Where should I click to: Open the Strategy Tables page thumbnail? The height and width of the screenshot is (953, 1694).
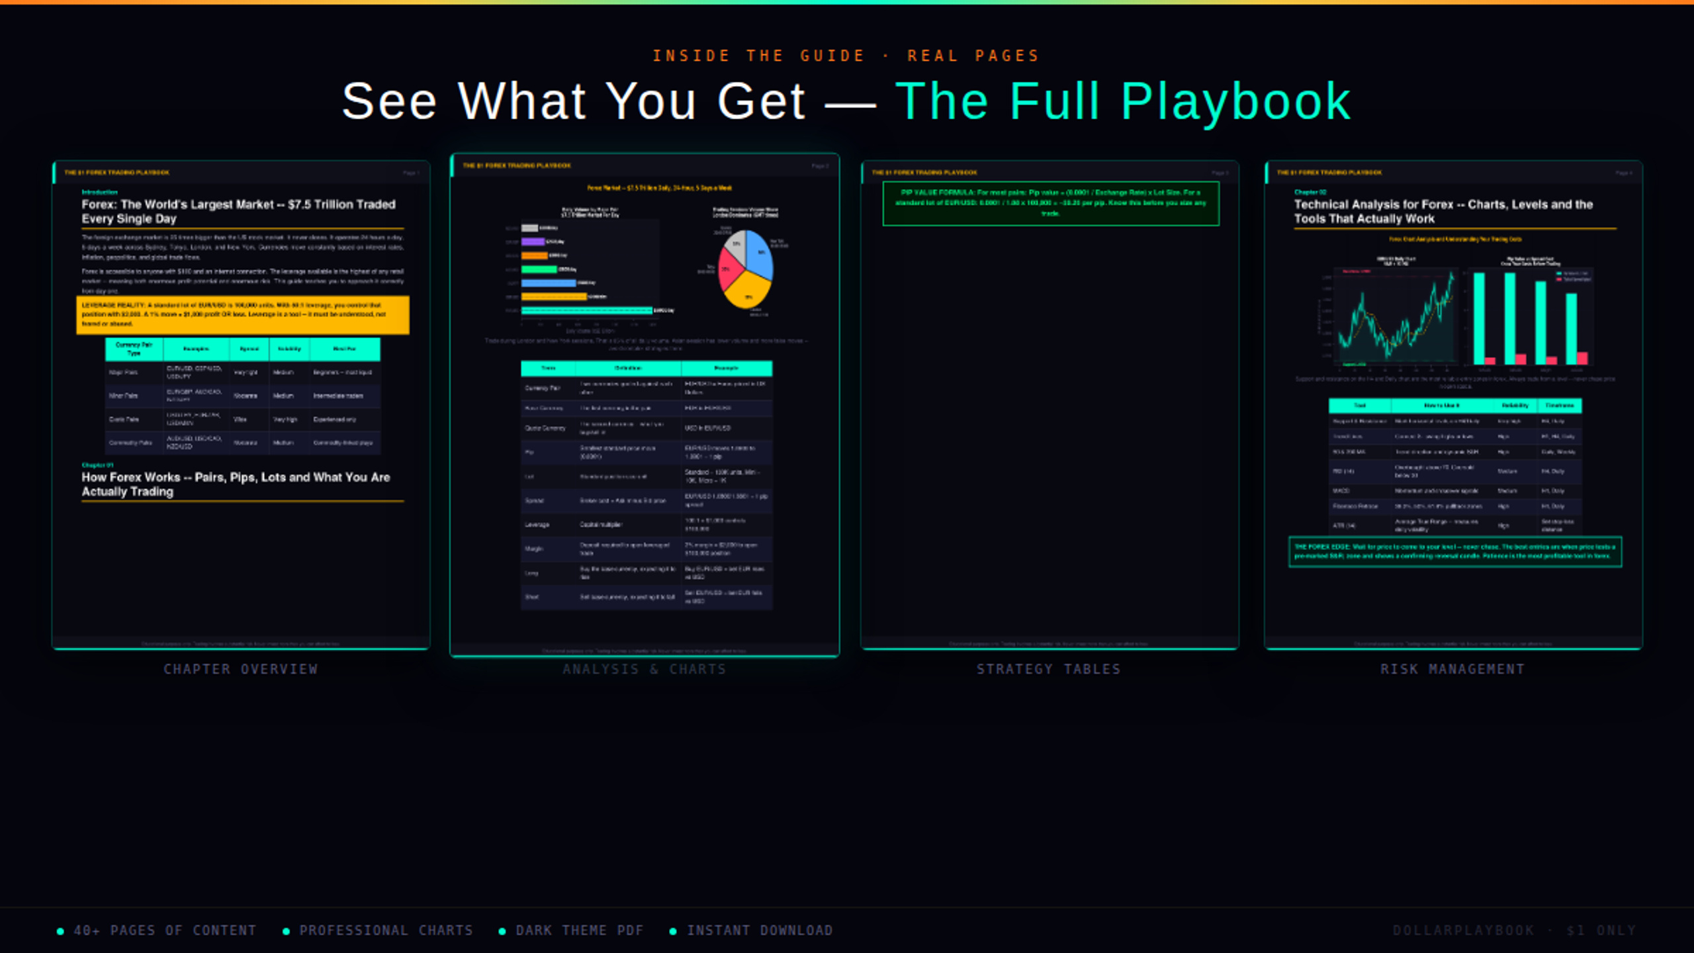coord(1049,405)
